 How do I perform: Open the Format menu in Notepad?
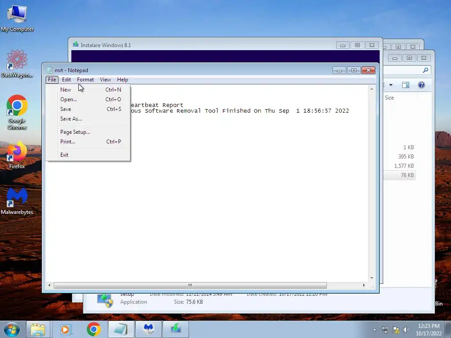click(85, 80)
